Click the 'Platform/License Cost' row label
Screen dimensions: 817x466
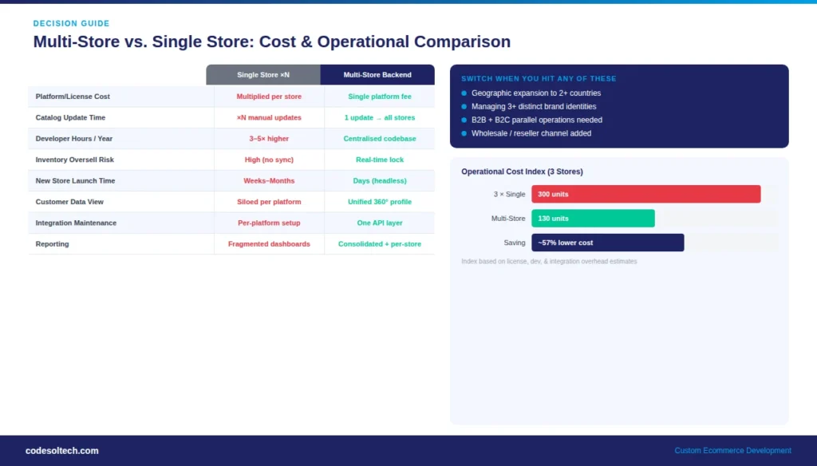tap(73, 97)
